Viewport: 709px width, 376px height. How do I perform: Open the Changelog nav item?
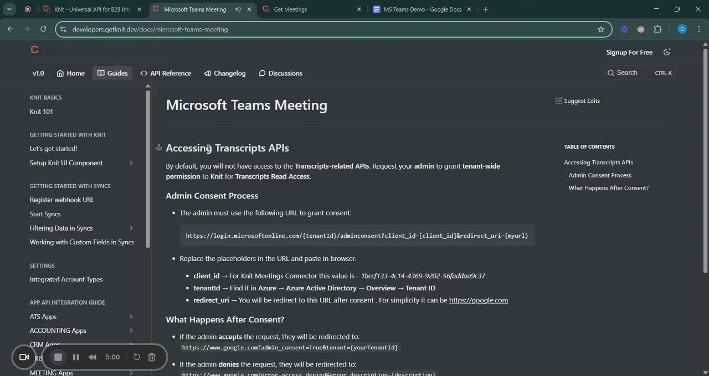click(225, 73)
